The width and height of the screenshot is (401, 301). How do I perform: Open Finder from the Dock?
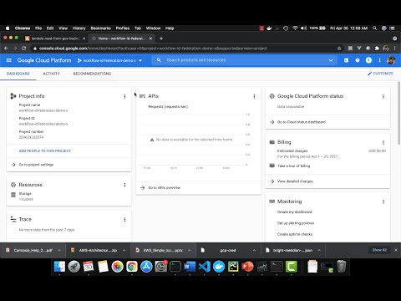(x=59, y=267)
